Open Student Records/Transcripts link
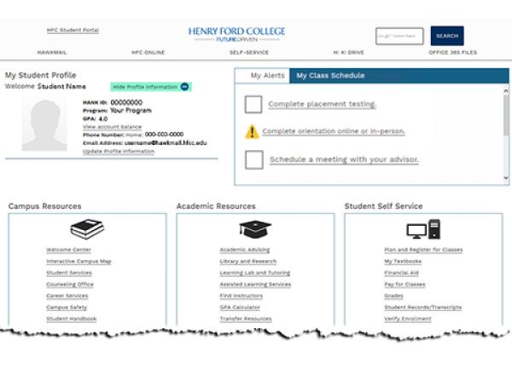The height and width of the screenshot is (375, 512). pos(423,308)
